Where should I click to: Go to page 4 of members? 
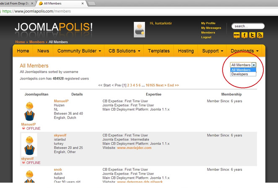[134, 85]
